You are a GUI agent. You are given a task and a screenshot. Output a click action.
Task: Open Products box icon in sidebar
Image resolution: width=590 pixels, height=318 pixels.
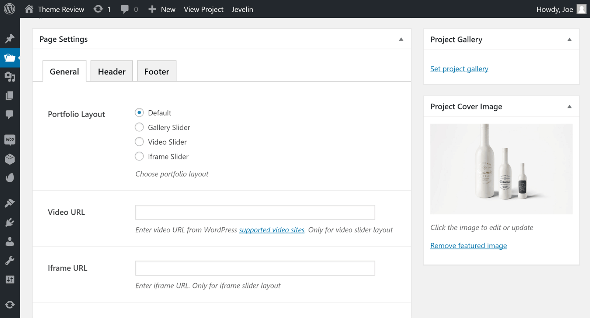[x=10, y=159]
